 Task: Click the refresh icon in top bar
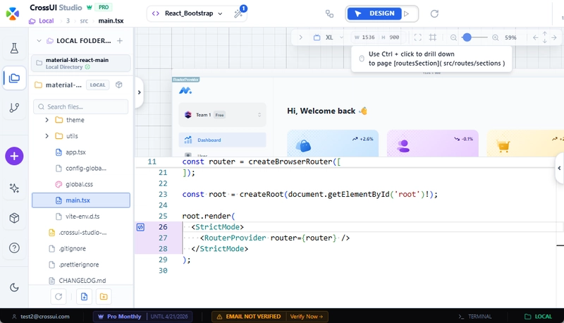[434, 13]
